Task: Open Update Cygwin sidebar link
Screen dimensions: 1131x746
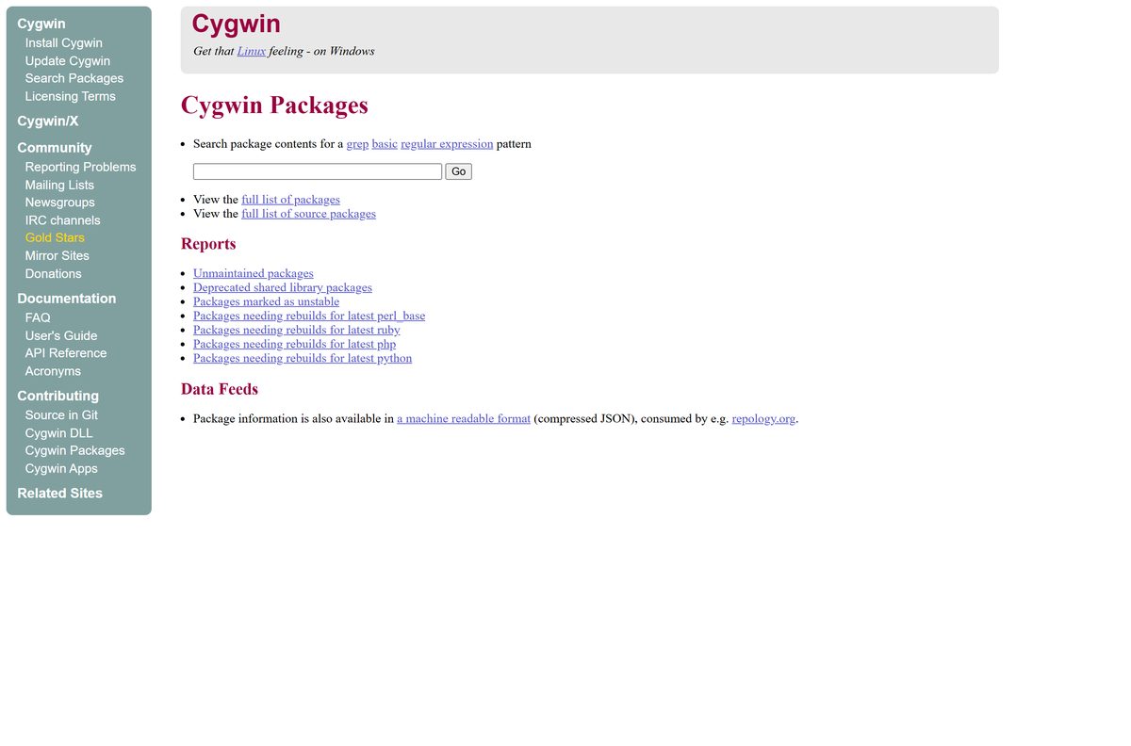Action: click(67, 60)
